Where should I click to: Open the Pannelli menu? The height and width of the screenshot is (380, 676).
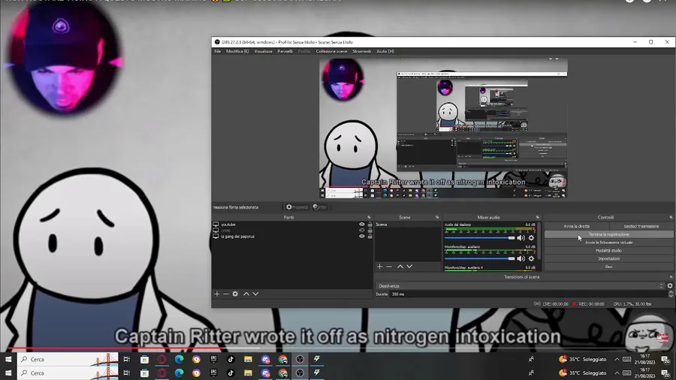tap(285, 51)
